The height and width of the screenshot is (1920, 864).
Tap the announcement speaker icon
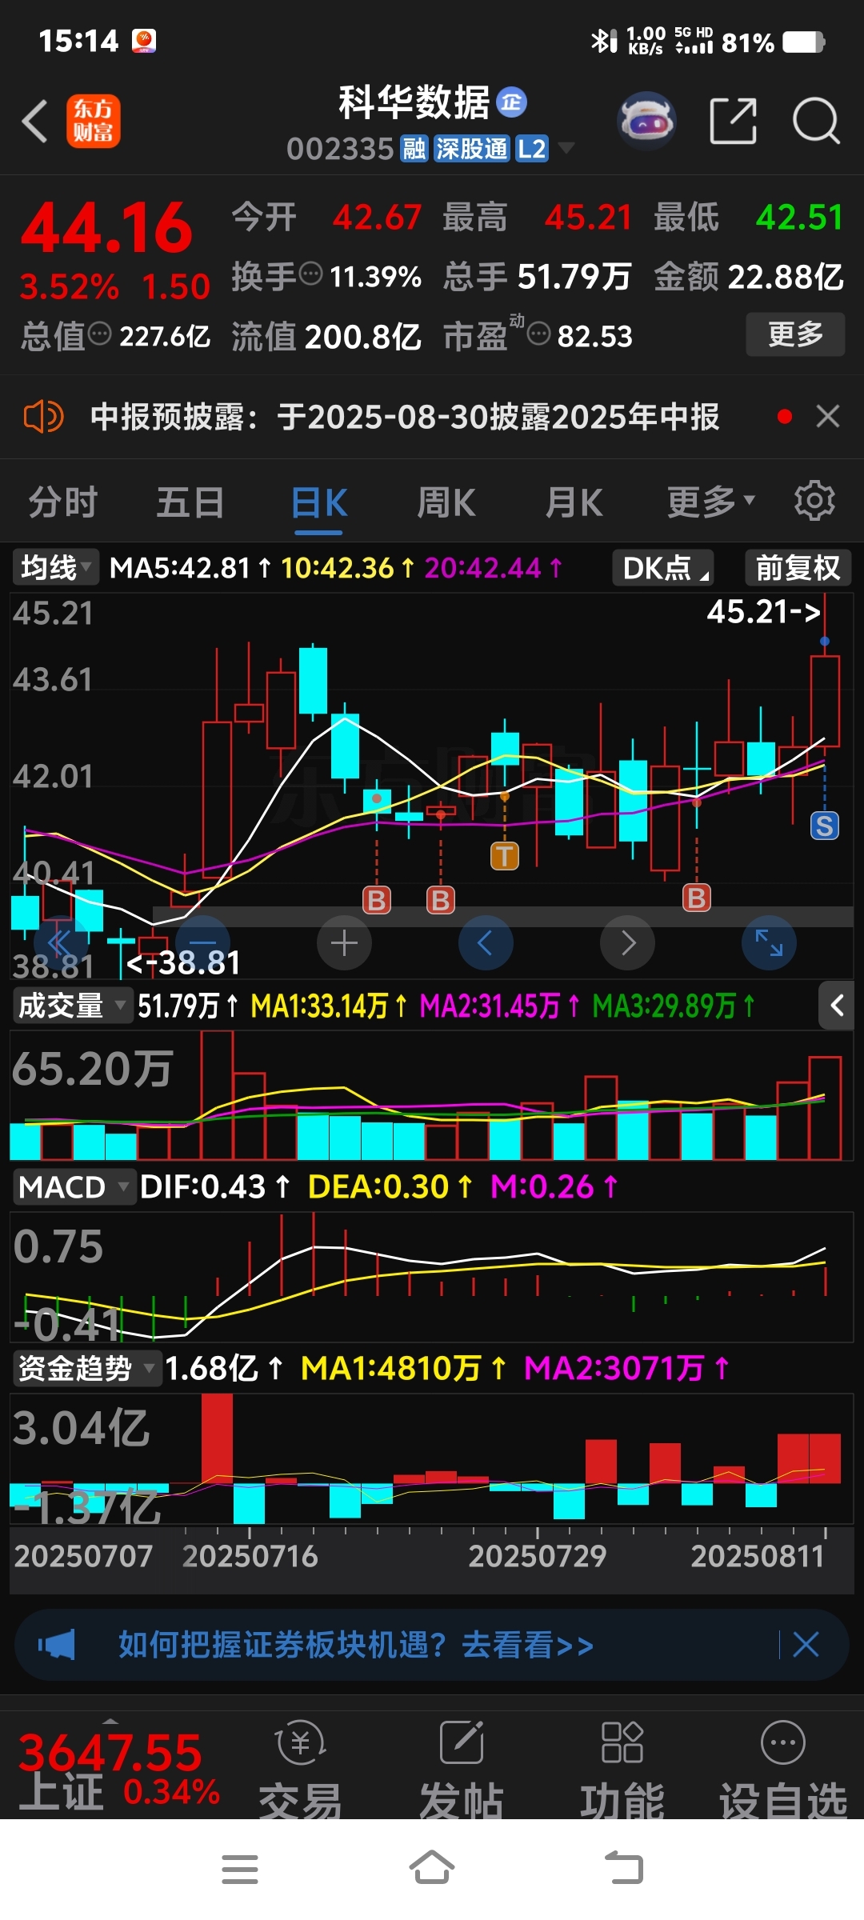pyautogui.click(x=43, y=417)
